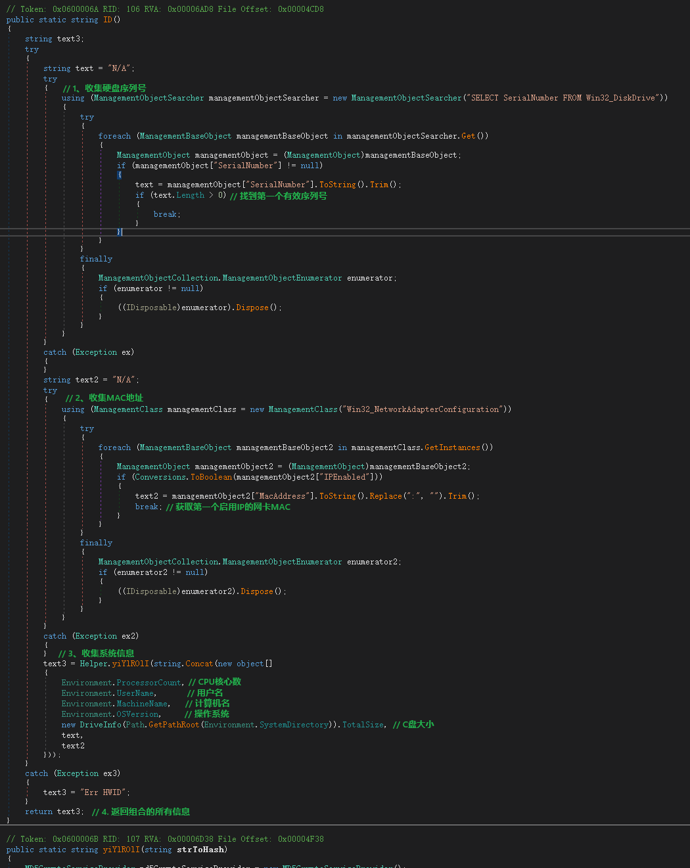Go to the Conversions class reference
This screenshot has height=868, width=690.
tap(161, 477)
